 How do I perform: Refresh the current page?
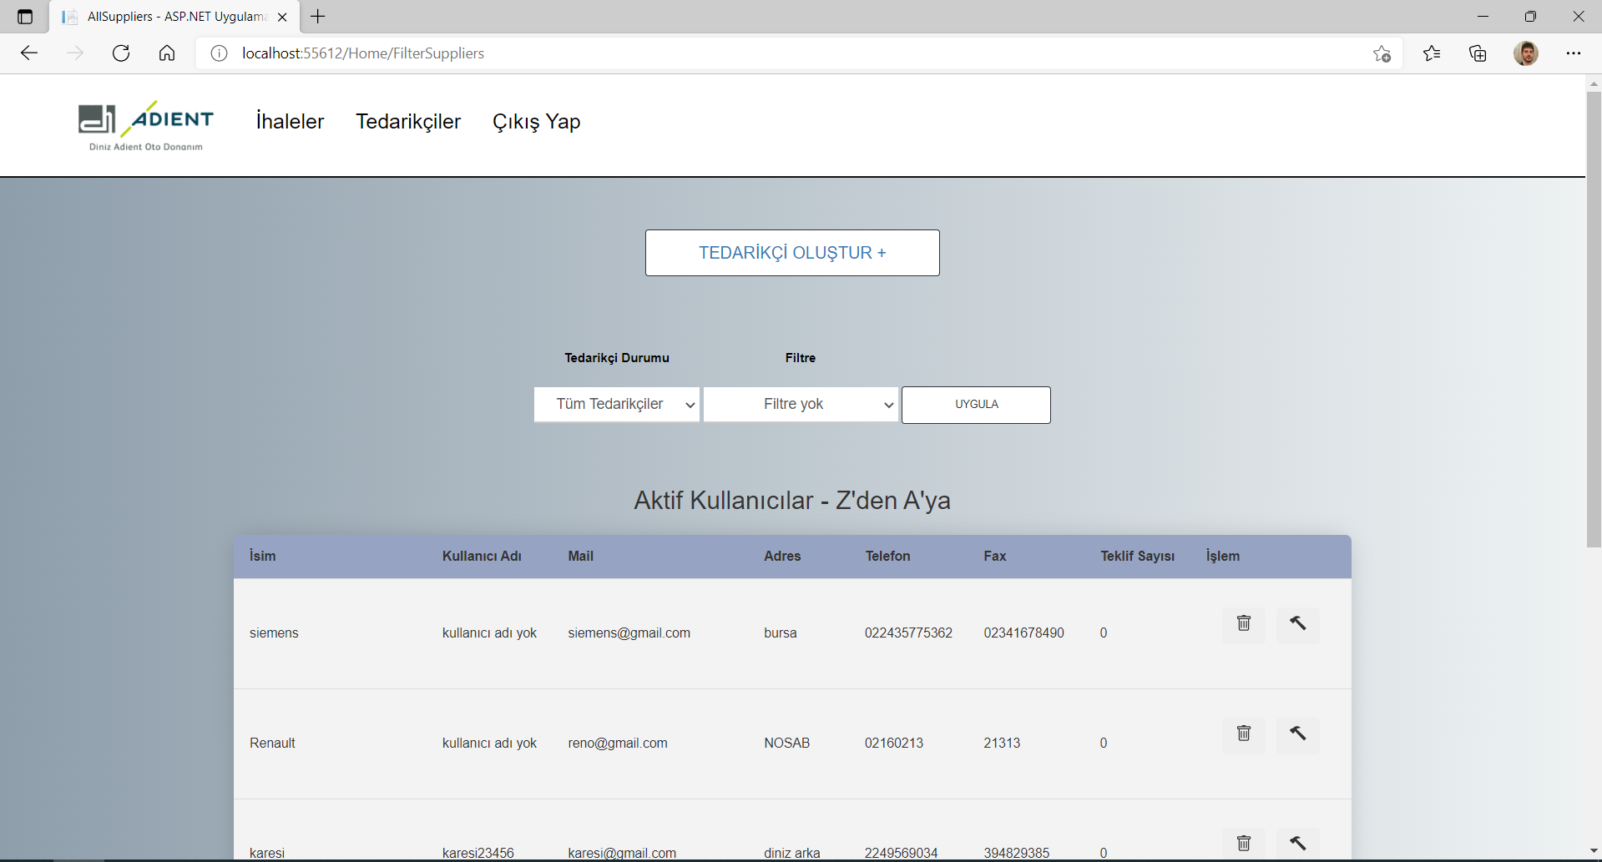121,53
